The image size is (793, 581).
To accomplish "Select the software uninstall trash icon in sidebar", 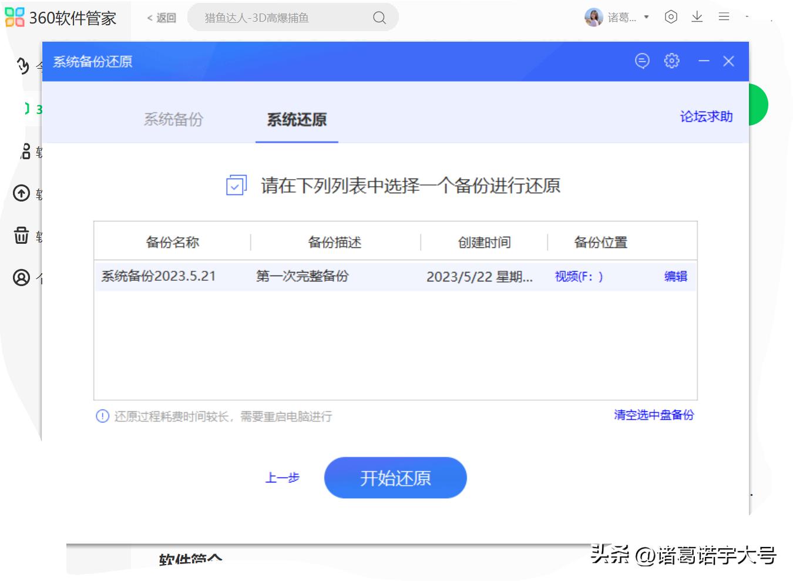I will tap(21, 236).
